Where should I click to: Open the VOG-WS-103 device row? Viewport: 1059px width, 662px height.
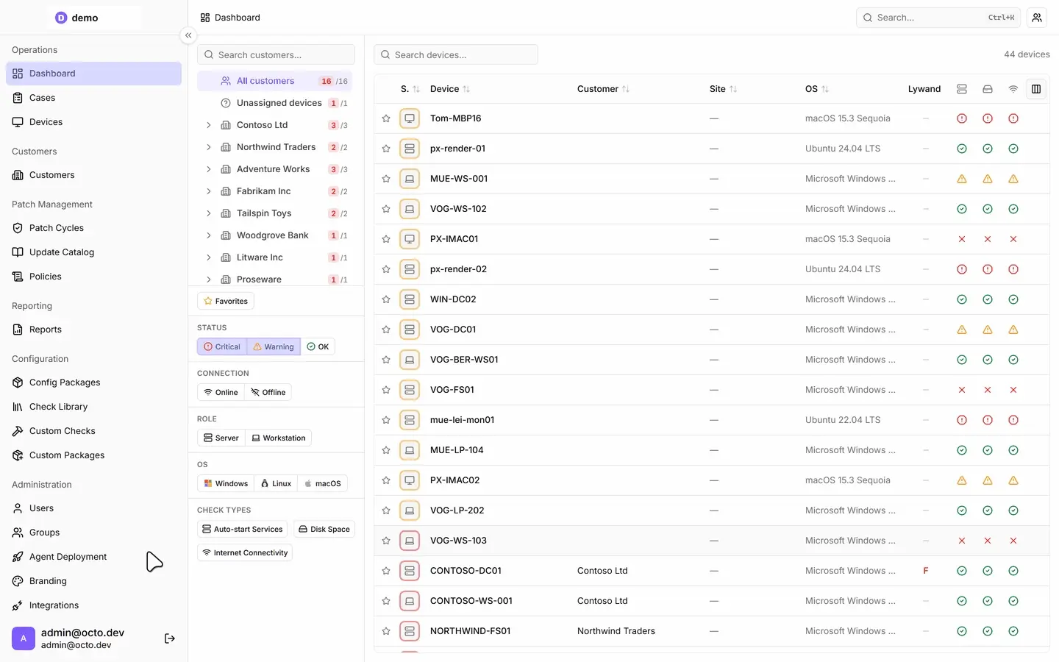point(711,541)
